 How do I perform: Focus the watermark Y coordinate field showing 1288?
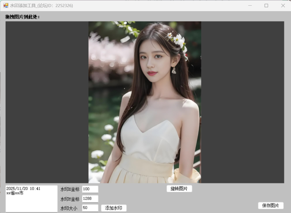[90, 199]
